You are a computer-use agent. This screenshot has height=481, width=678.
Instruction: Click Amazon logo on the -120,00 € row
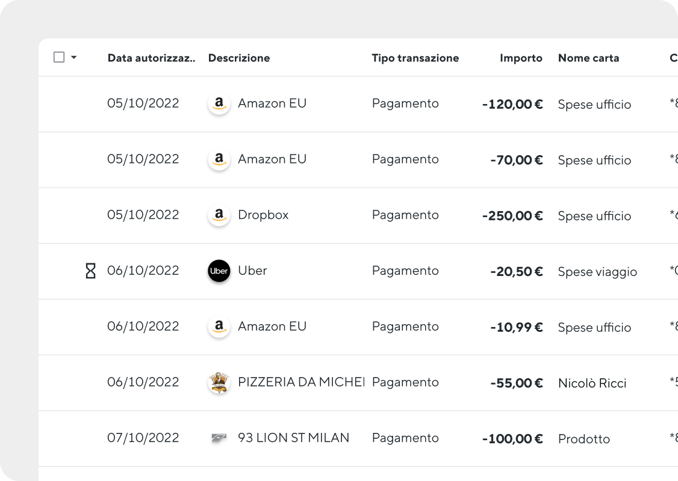point(219,103)
